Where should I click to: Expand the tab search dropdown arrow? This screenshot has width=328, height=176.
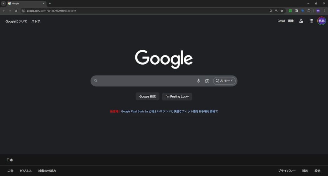3,3
